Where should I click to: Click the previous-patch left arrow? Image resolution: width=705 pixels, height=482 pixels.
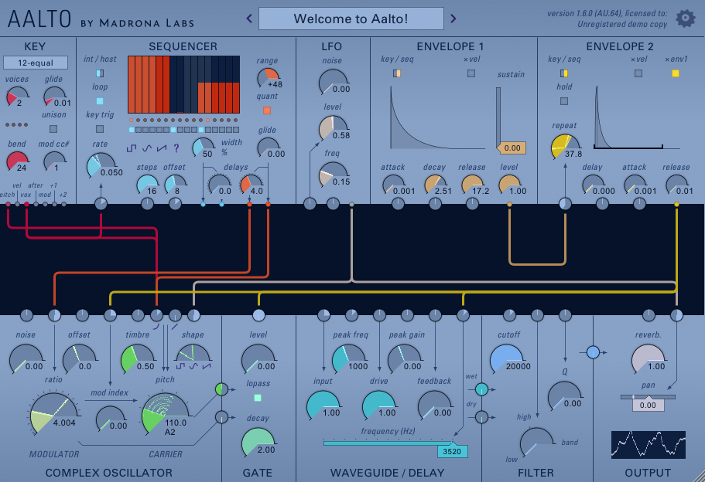coord(248,19)
